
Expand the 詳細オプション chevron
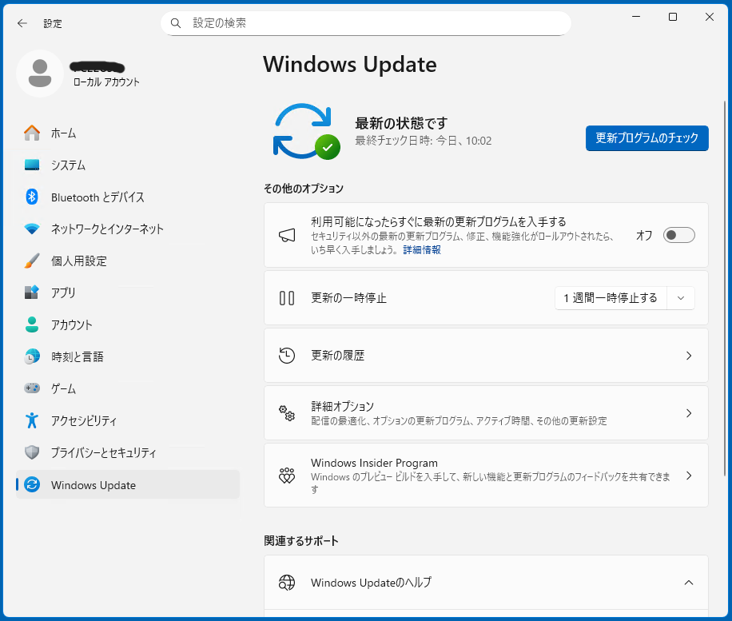688,413
